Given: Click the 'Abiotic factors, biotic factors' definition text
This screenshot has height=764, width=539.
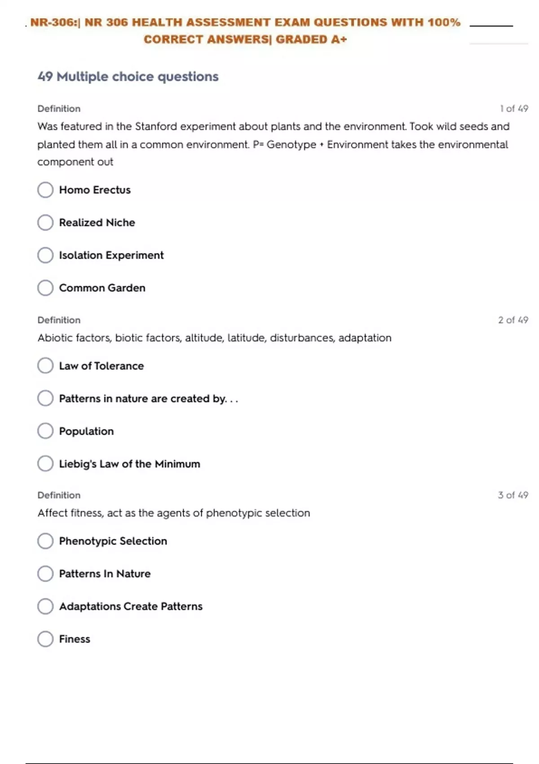Looking at the screenshot, I should (214, 338).
